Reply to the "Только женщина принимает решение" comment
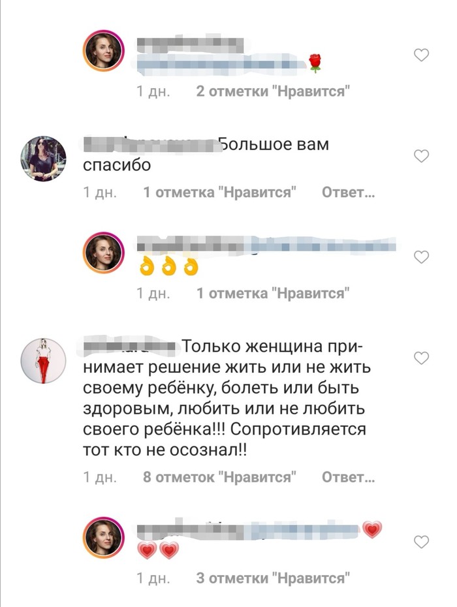 coord(348,477)
